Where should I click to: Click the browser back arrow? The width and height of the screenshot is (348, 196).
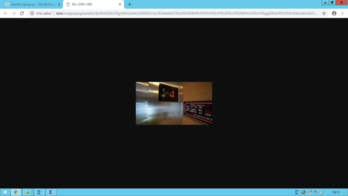pos(5,13)
